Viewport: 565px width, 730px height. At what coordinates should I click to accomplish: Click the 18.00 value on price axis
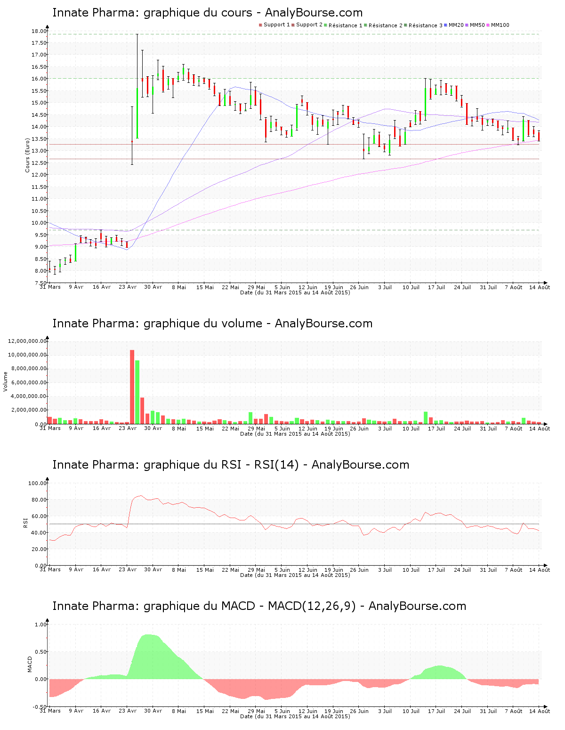pyautogui.click(x=39, y=31)
